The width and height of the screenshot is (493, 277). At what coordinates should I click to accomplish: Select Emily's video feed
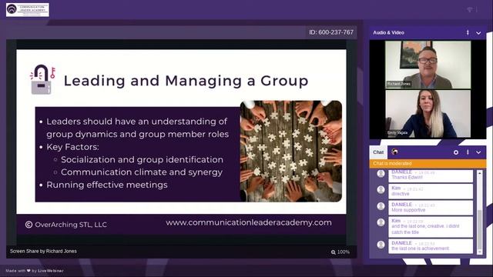[x=428, y=114]
